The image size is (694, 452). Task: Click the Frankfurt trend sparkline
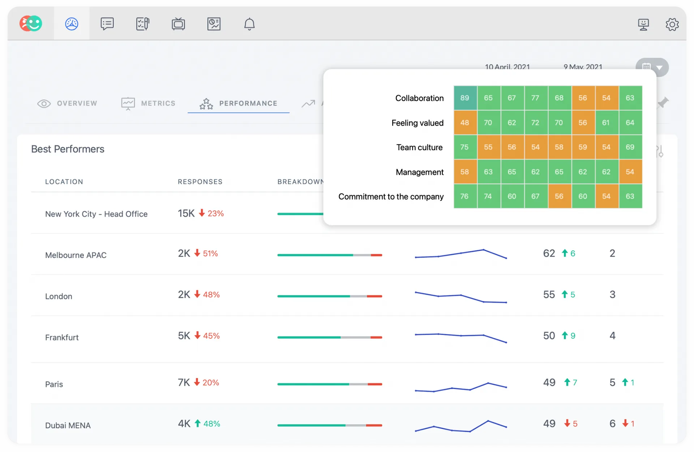tap(460, 337)
